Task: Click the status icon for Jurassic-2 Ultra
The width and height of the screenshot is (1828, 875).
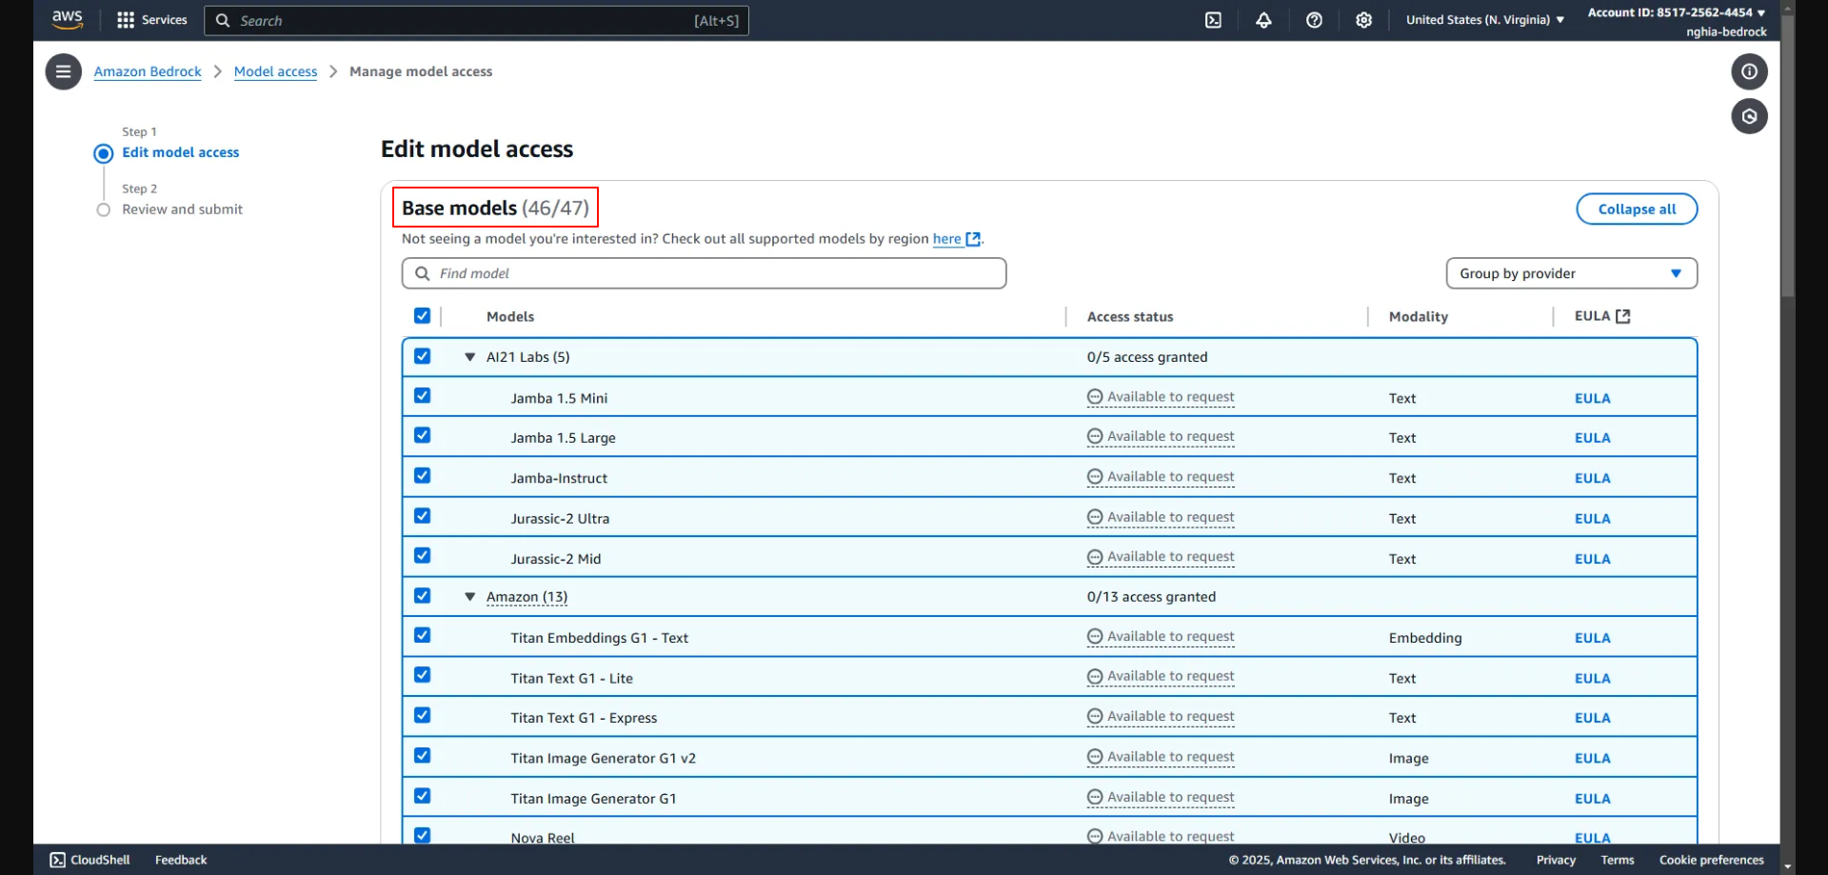Action: 1095,517
